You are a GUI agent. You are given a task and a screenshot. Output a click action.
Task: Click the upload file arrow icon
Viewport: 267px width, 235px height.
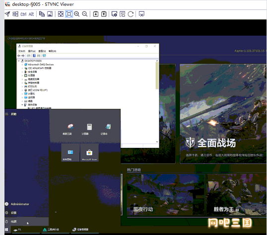click(104, 14)
